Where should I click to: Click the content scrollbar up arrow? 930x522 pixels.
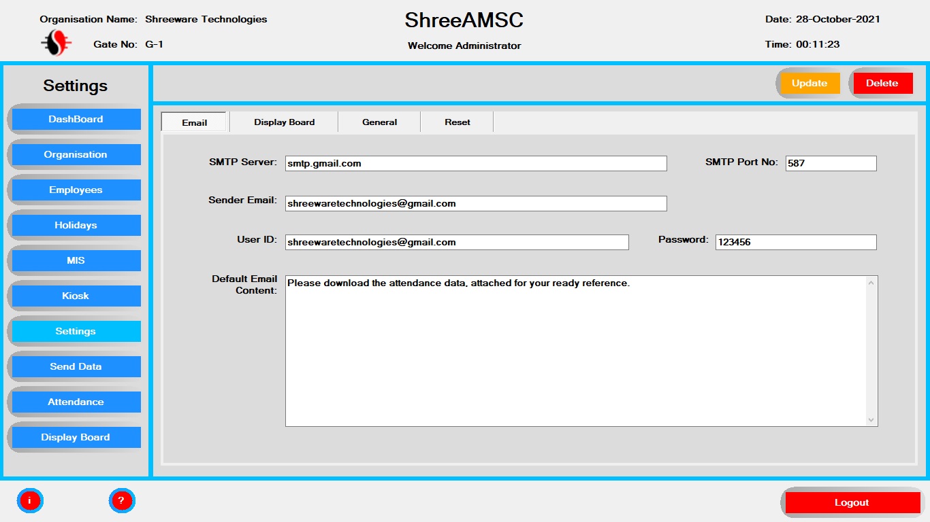pyautogui.click(x=871, y=283)
